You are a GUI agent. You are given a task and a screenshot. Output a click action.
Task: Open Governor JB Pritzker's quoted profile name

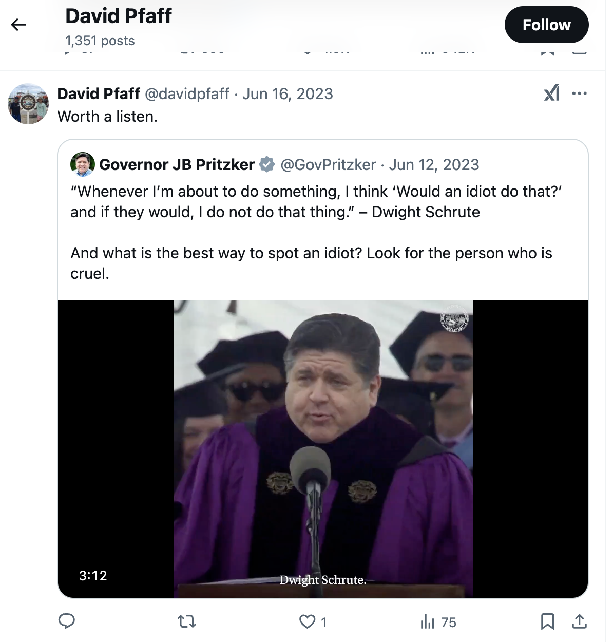(x=177, y=165)
